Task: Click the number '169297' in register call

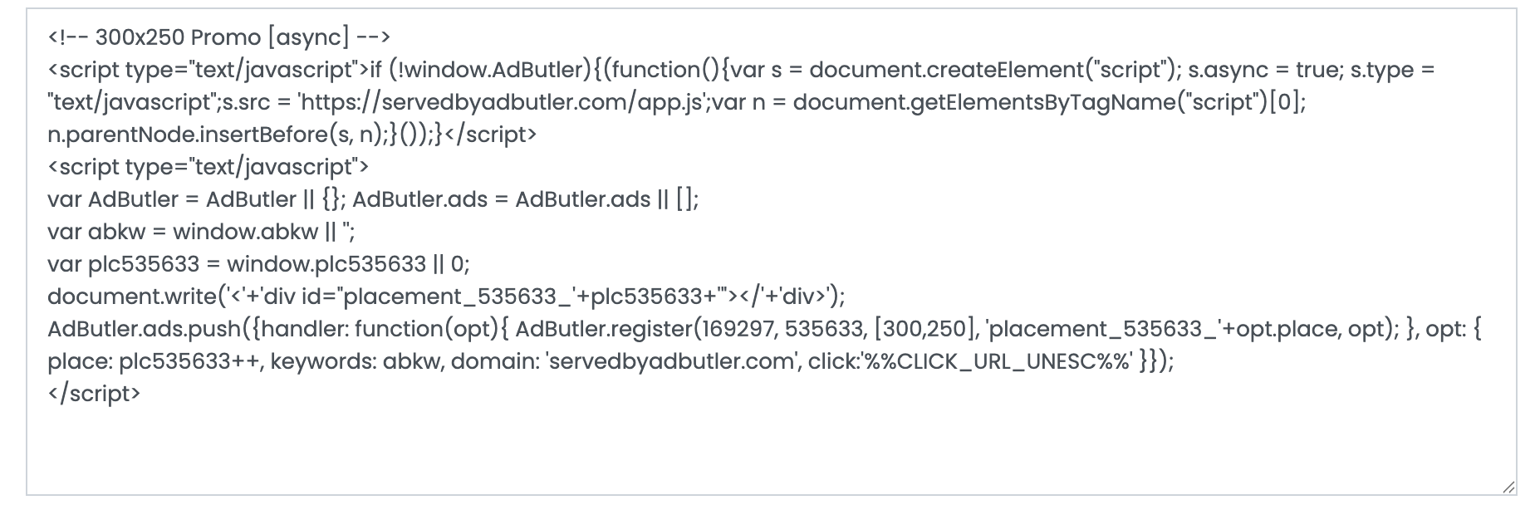Action: pyautogui.click(x=736, y=329)
